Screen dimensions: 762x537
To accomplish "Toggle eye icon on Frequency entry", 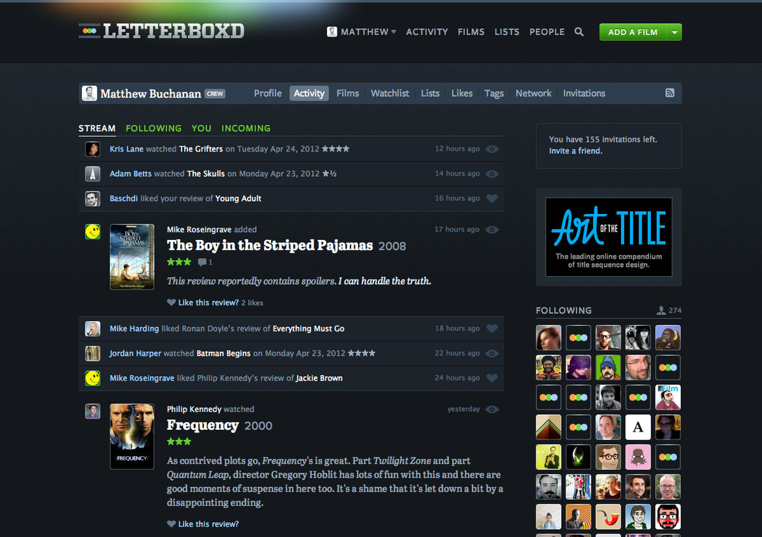I will (492, 410).
